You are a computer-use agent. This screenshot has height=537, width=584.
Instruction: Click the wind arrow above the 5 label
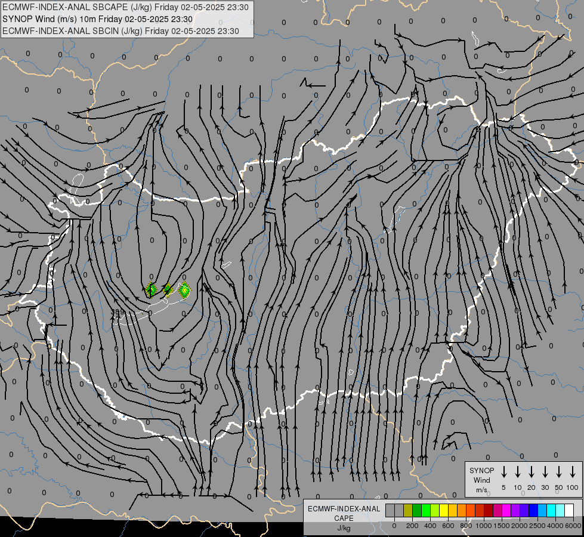(503, 472)
